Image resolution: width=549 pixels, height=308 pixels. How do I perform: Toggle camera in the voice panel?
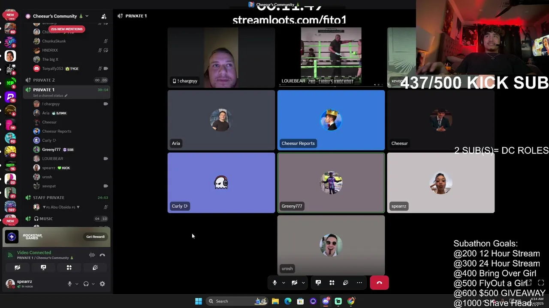coord(18,267)
